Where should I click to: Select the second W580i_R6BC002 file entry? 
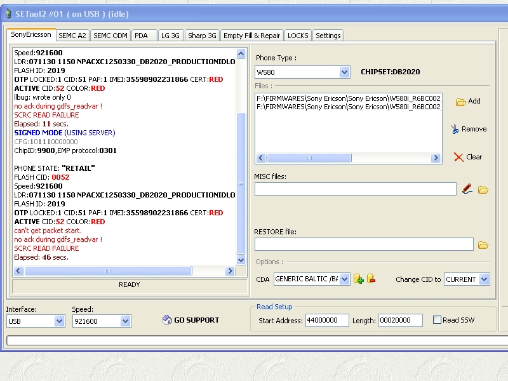pyautogui.click(x=349, y=107)
